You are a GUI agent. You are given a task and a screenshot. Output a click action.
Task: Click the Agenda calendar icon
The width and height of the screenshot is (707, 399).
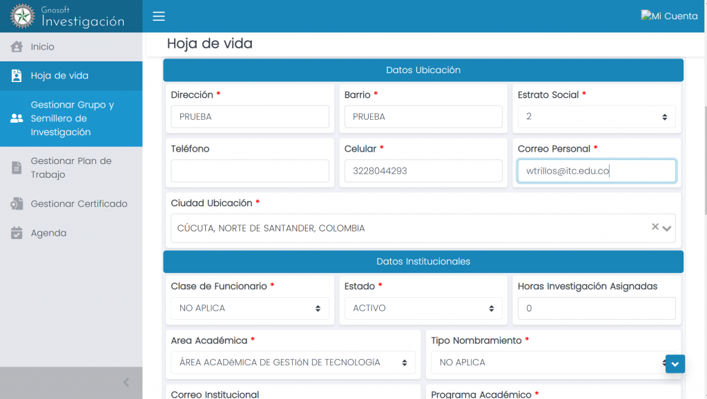point(17,234)
